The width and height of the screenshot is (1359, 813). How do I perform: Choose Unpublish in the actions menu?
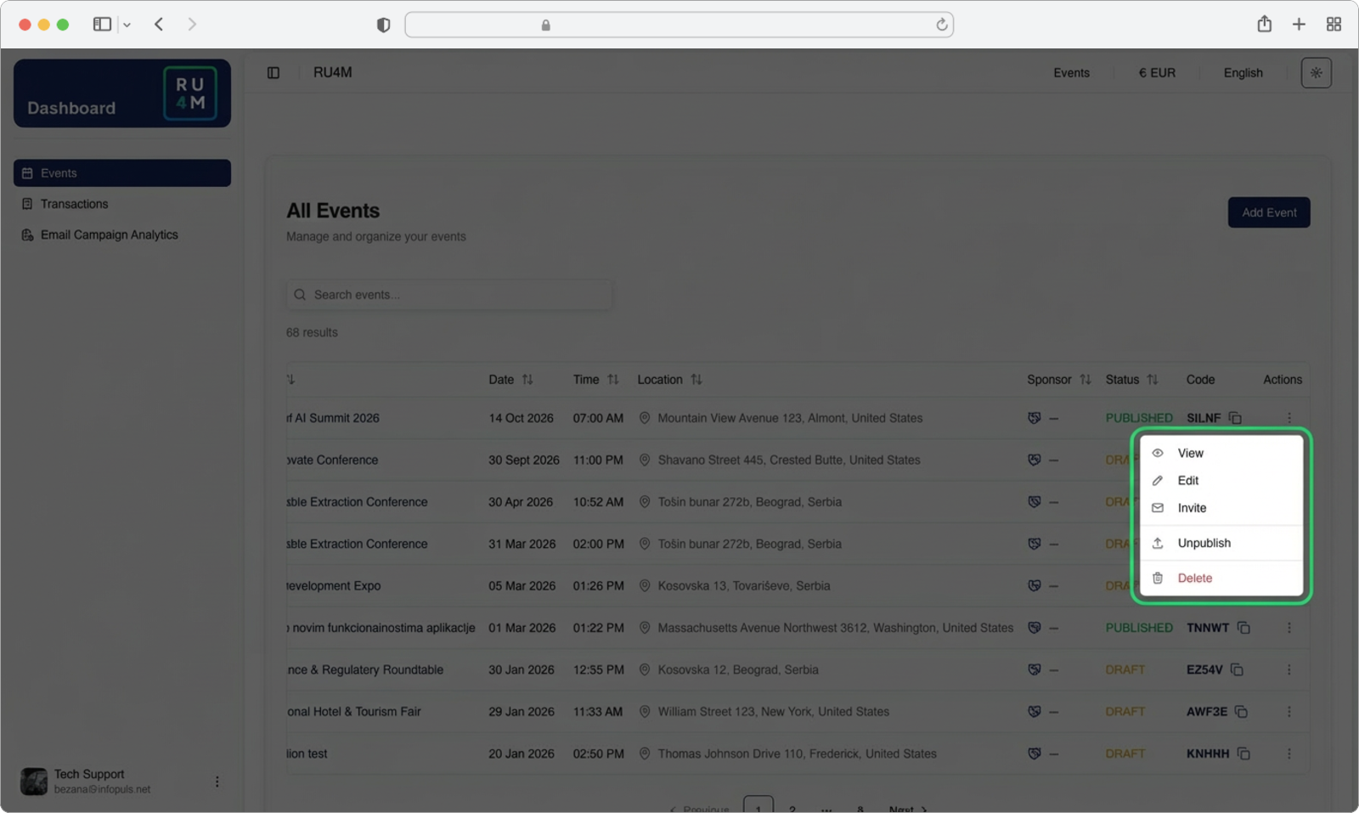(x=1204, y=543)
